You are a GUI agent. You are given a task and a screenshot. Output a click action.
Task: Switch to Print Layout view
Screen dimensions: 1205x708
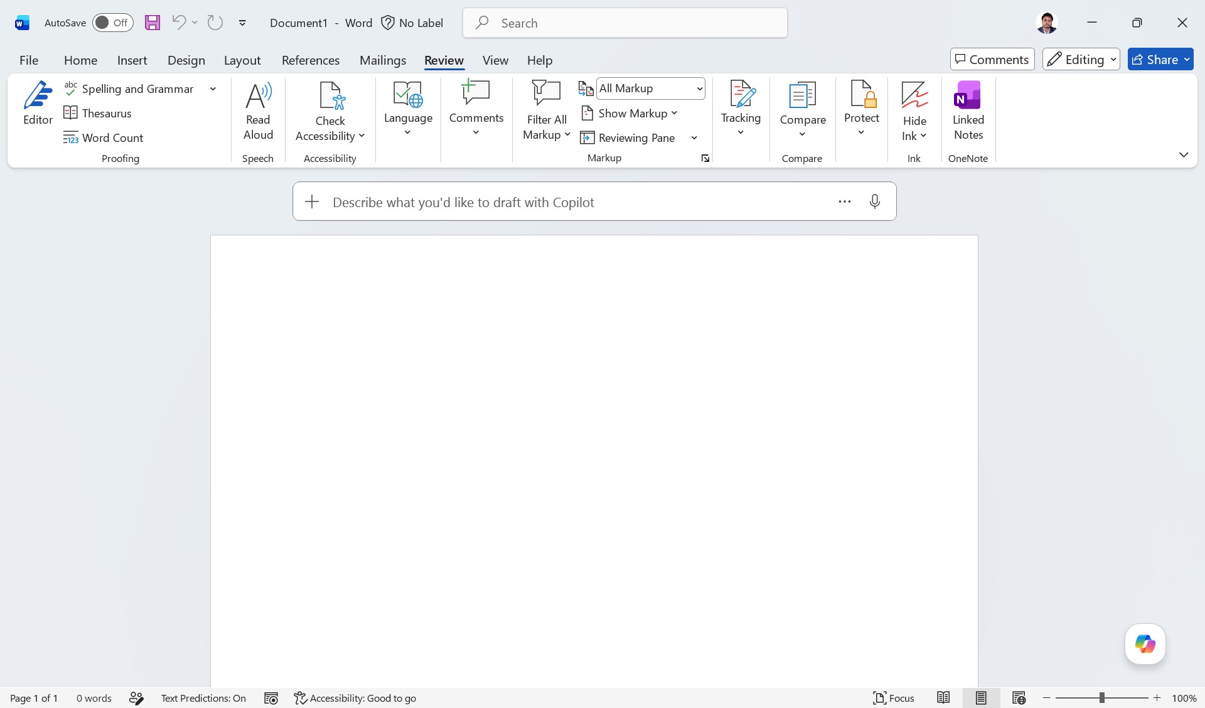click(981, 698)
